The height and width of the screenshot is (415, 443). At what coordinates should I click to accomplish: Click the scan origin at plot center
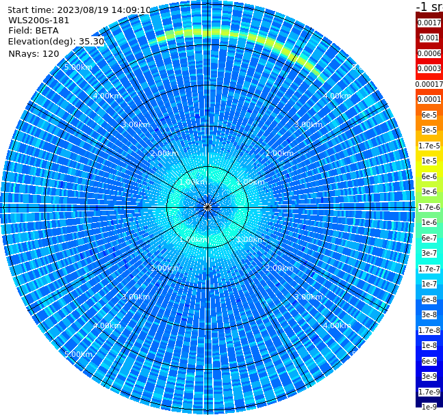point(207,207)
